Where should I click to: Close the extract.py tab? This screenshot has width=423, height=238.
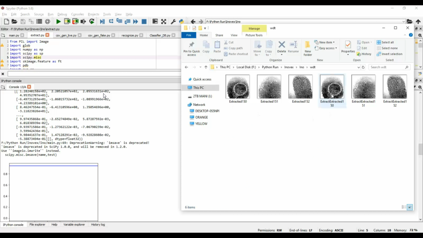point(47,35)
